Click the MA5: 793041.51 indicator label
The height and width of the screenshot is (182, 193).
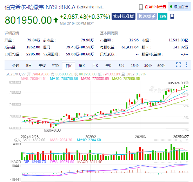click(34, 79)
